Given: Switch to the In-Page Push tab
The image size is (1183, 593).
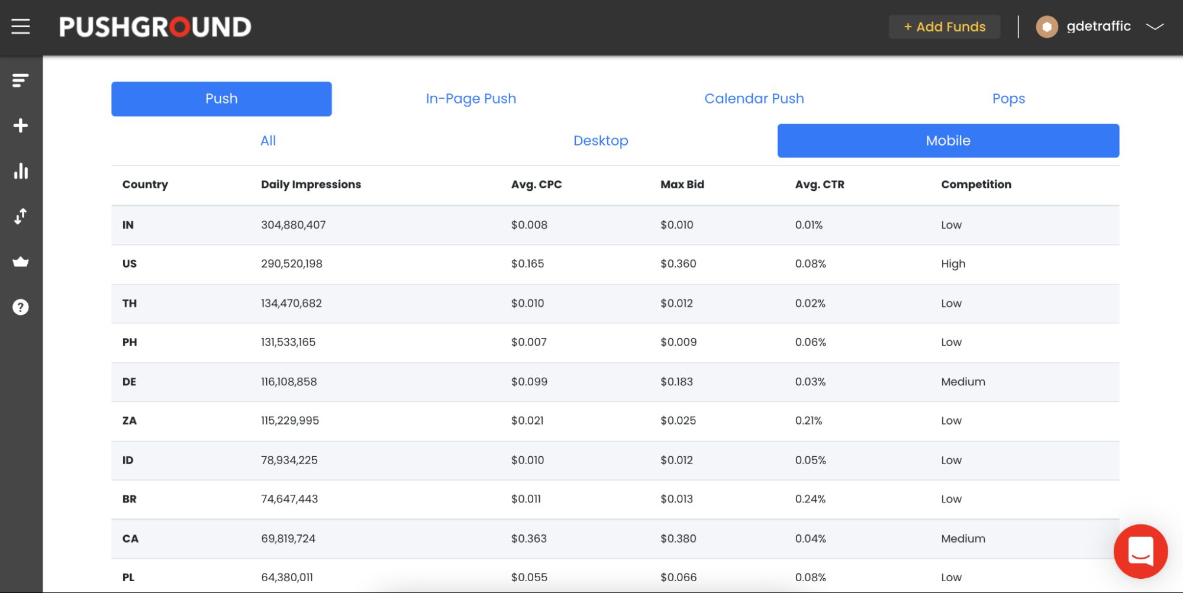Looking at the screenshot, I should (470, 98).
